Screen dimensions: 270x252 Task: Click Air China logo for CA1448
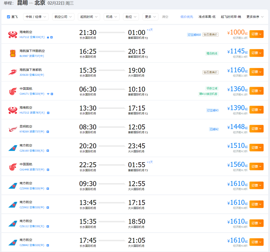point(13,167)
